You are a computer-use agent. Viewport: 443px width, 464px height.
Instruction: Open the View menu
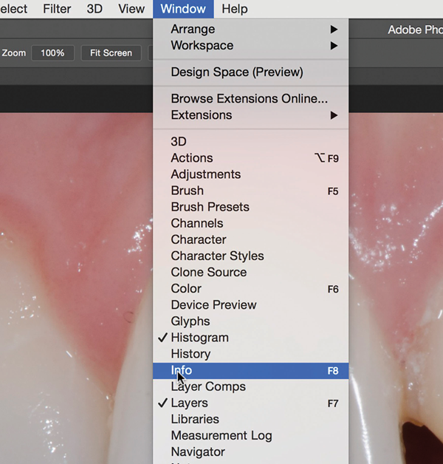click(131, 9)
